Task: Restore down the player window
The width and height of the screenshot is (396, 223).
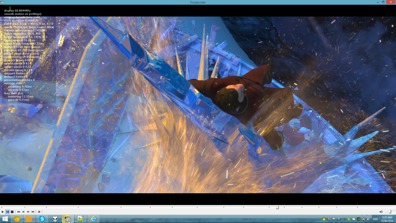Action: point(383,2)
